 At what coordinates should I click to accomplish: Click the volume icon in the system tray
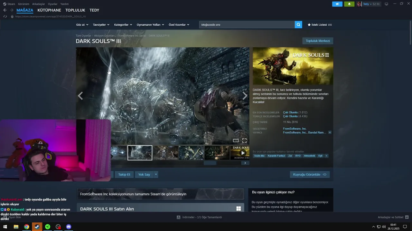384,227
